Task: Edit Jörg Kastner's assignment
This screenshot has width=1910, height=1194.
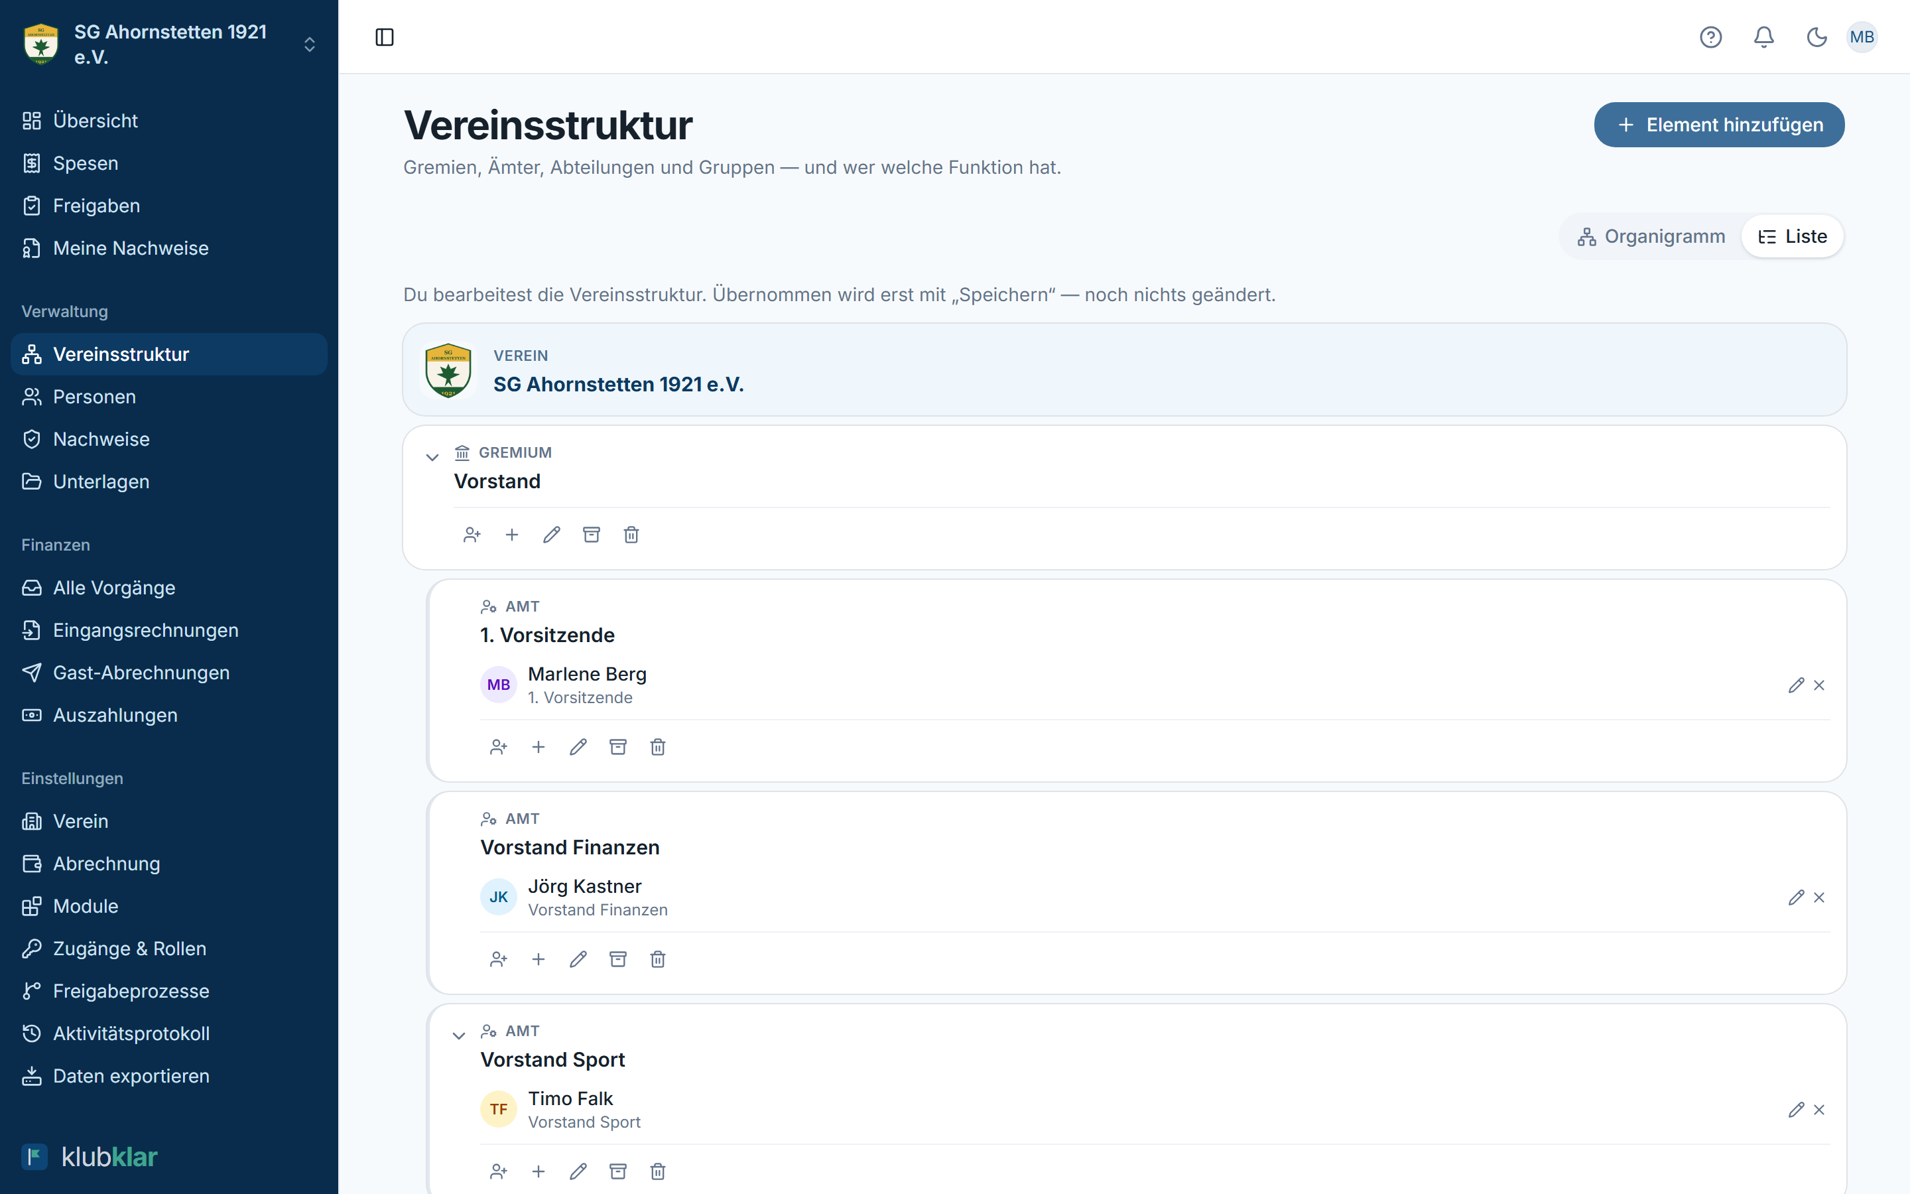Action: point(1797,898)
